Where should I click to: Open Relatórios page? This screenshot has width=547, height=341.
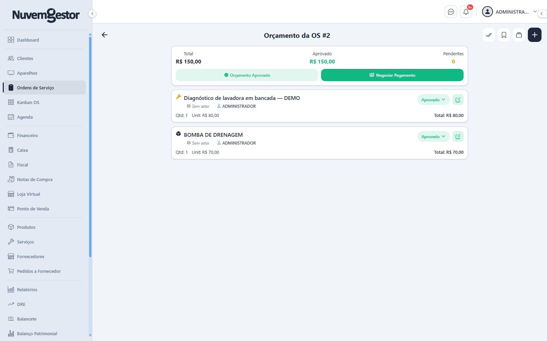click(x=44, y=290)
